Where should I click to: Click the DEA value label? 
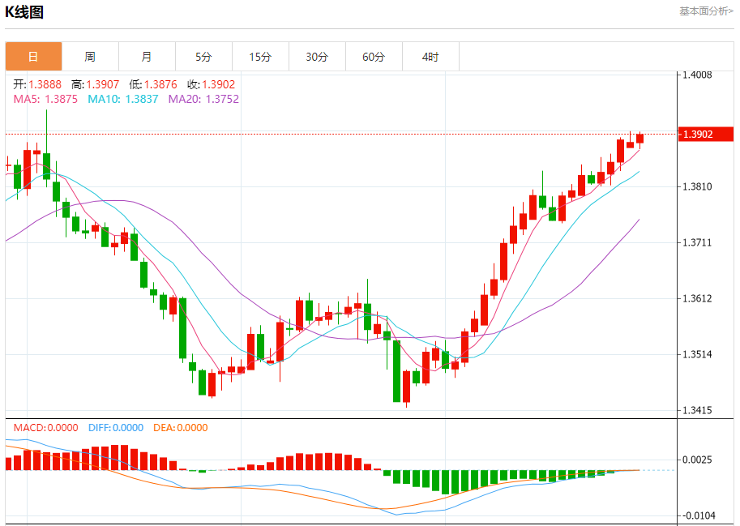point(180,427)
